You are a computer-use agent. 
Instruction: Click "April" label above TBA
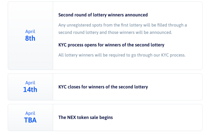pos(30,113)
